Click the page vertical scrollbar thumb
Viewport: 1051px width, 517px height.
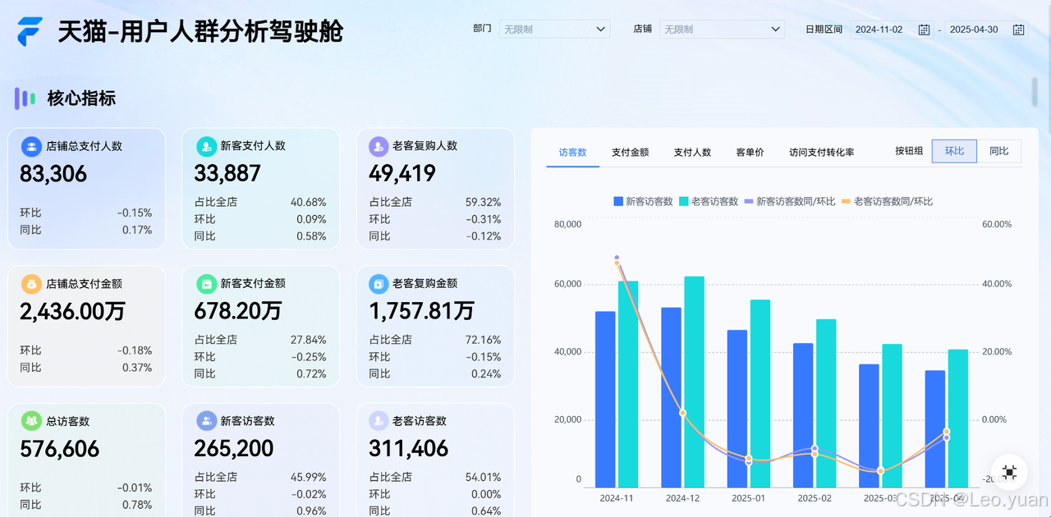pos(1035,92)
